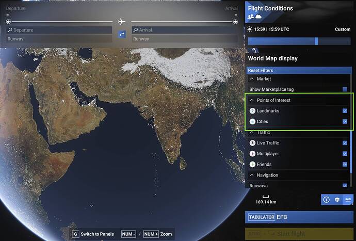Disable the Multiplayer checkbox
This screenshot has width=356, height=241.
point(345,154)
